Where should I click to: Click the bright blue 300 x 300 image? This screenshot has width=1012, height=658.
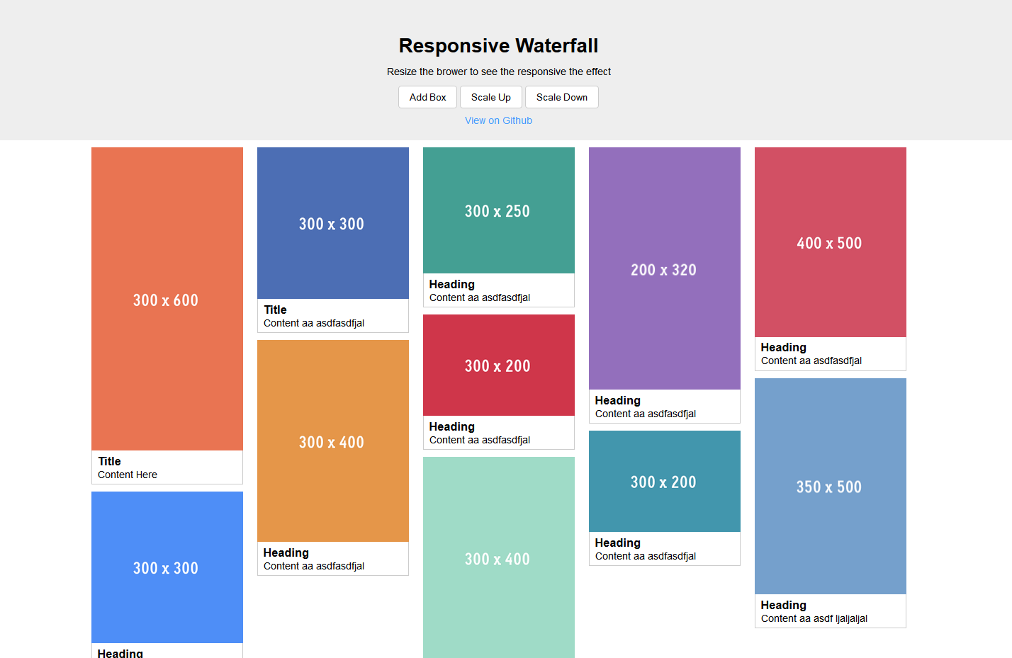(167, 567)
